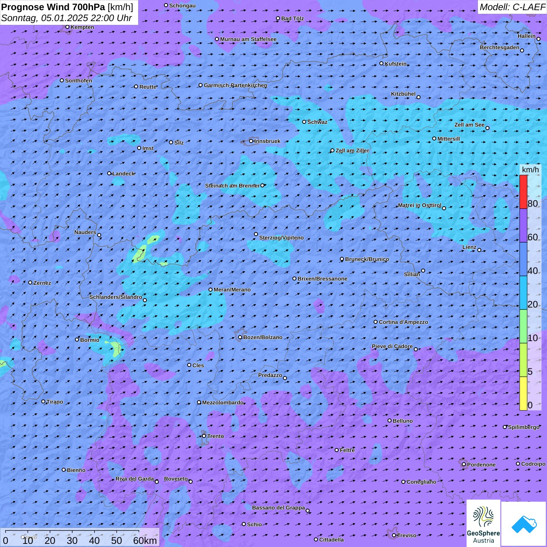Viewport: 547px width, 547px height.
Task: Click the '60km' scale bar label
Action: click(x=145, y=540)
